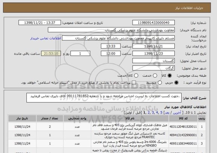Select the جزیی purchase type radio
This screenshot has width=217, height=153.
click(x=176, y=83)
